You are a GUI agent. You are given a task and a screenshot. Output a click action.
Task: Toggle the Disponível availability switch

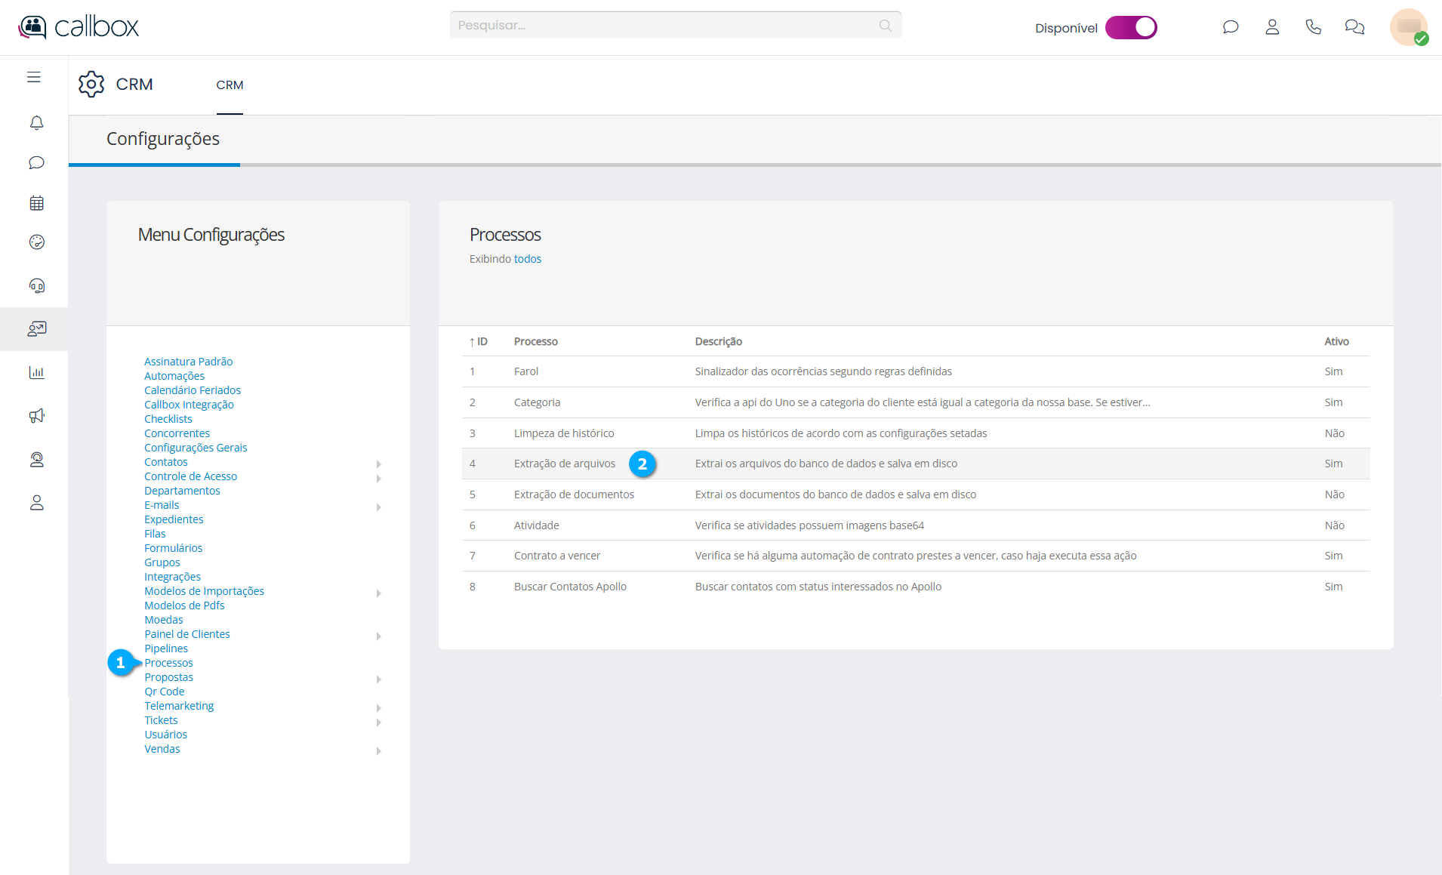1130,27
